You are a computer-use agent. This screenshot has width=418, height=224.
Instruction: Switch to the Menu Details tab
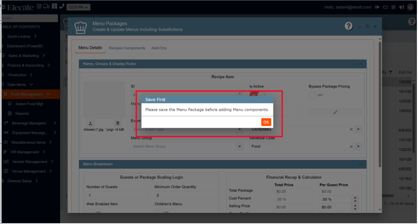point(90,48)
